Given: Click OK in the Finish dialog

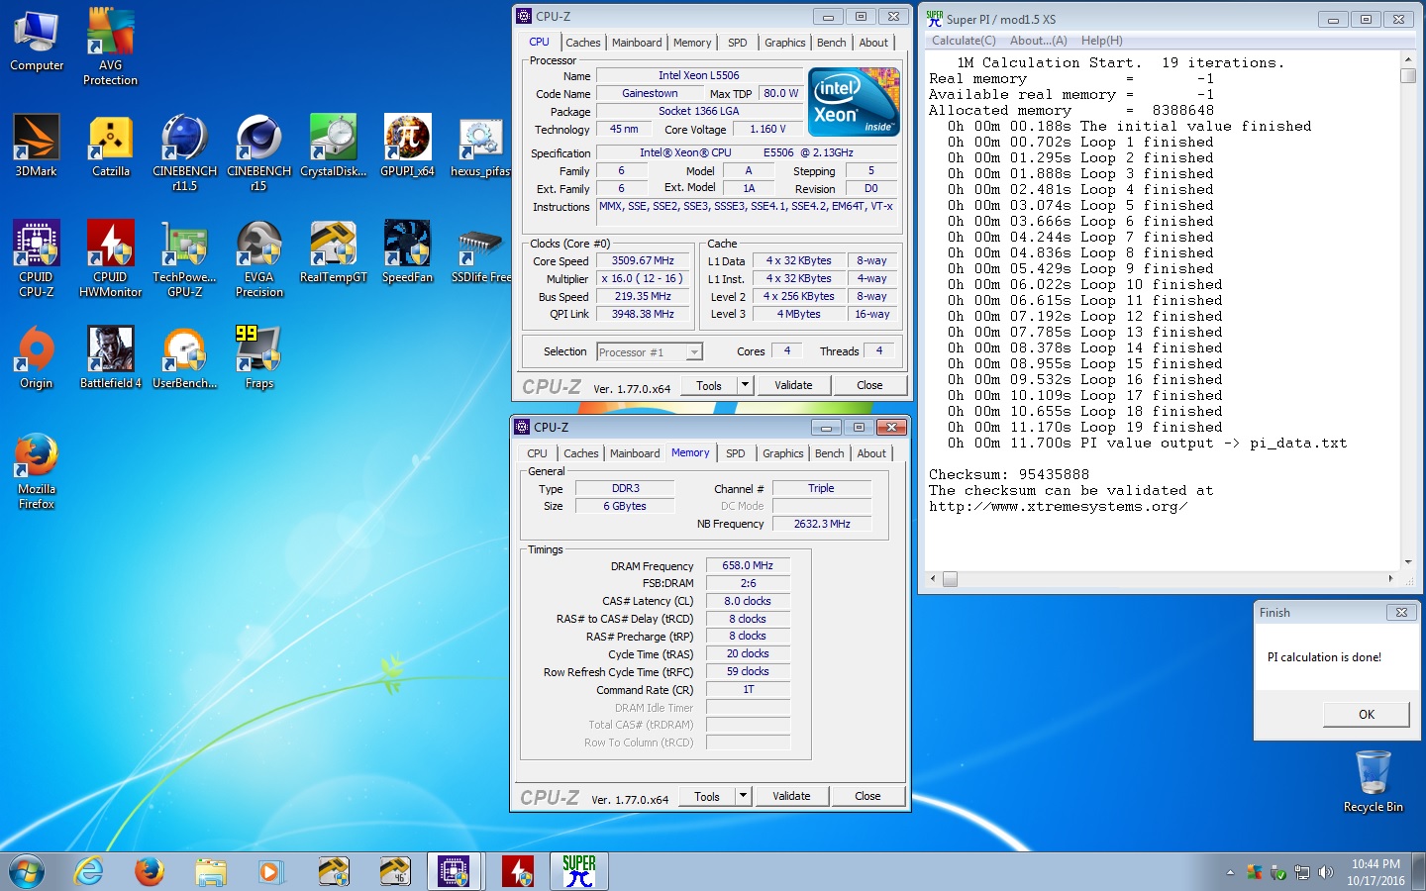Looking at the screenshot, I should pos(1367,714).
